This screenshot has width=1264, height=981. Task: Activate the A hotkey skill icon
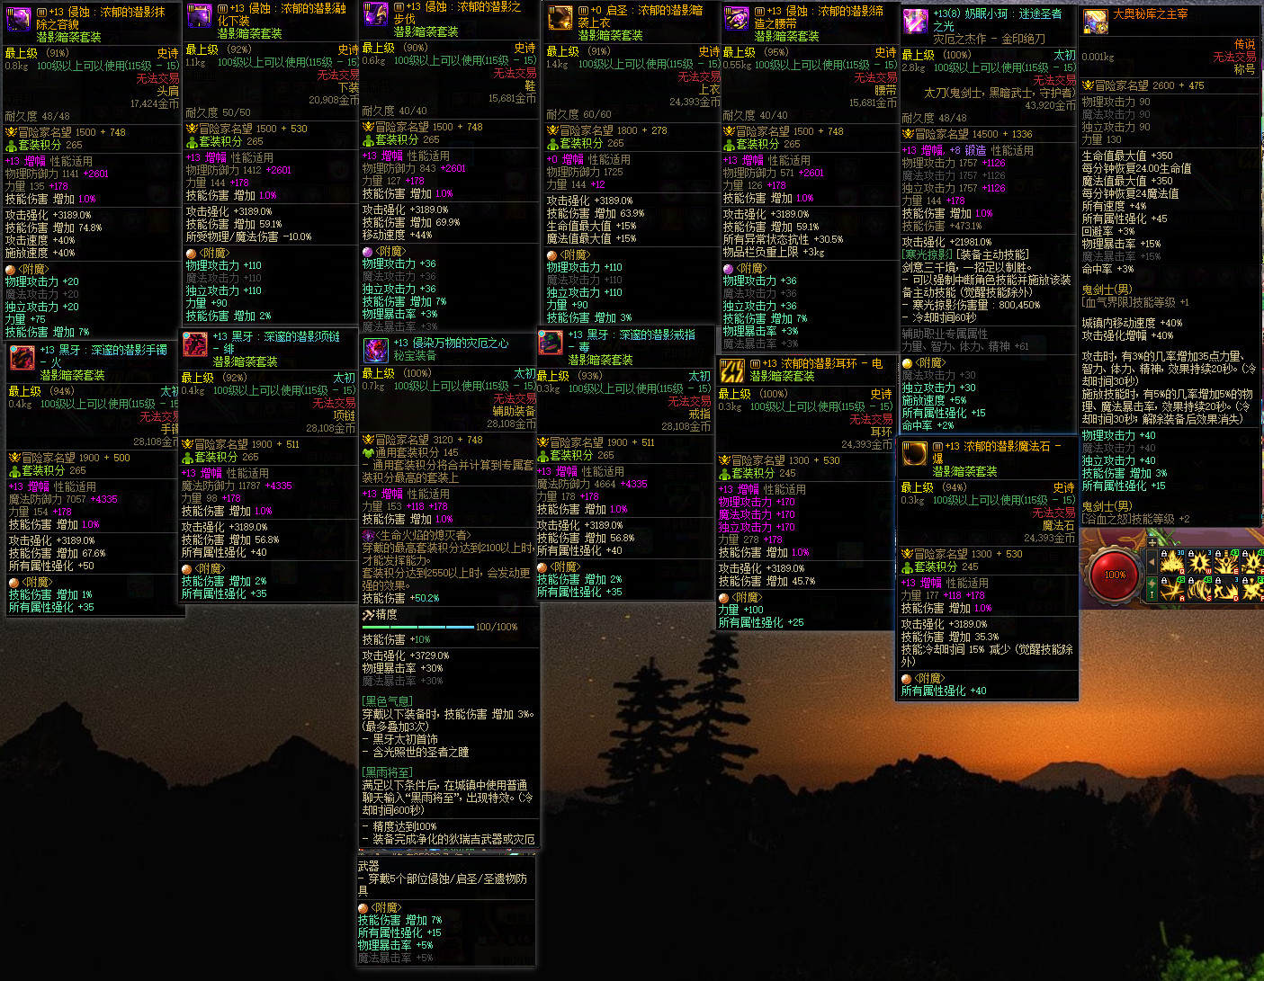click(x=1171, y=589)
